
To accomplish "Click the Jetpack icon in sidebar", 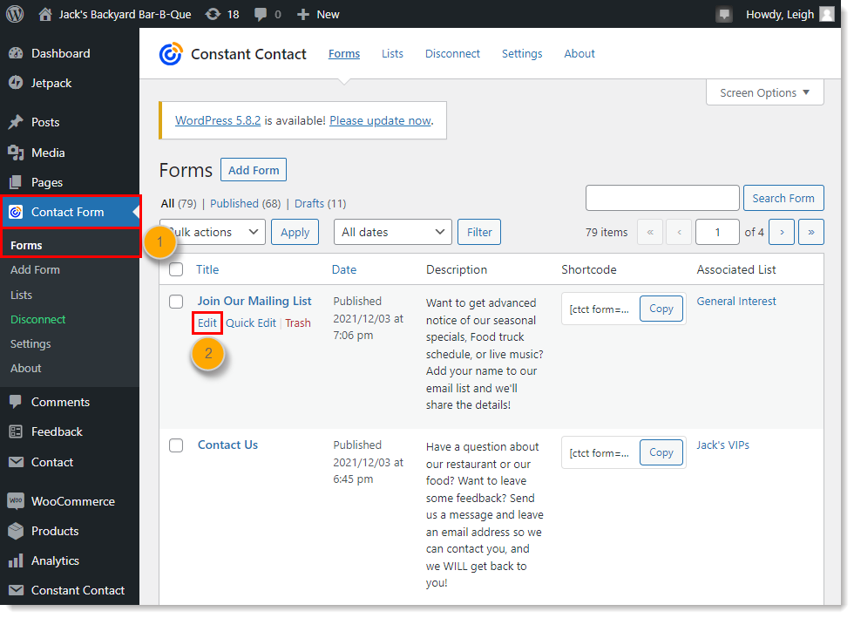I will (x=16, y=83).
